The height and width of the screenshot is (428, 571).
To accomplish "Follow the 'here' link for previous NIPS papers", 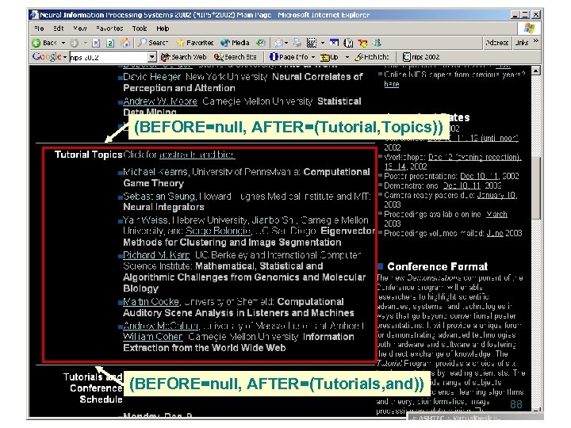I will coord(392,84).
